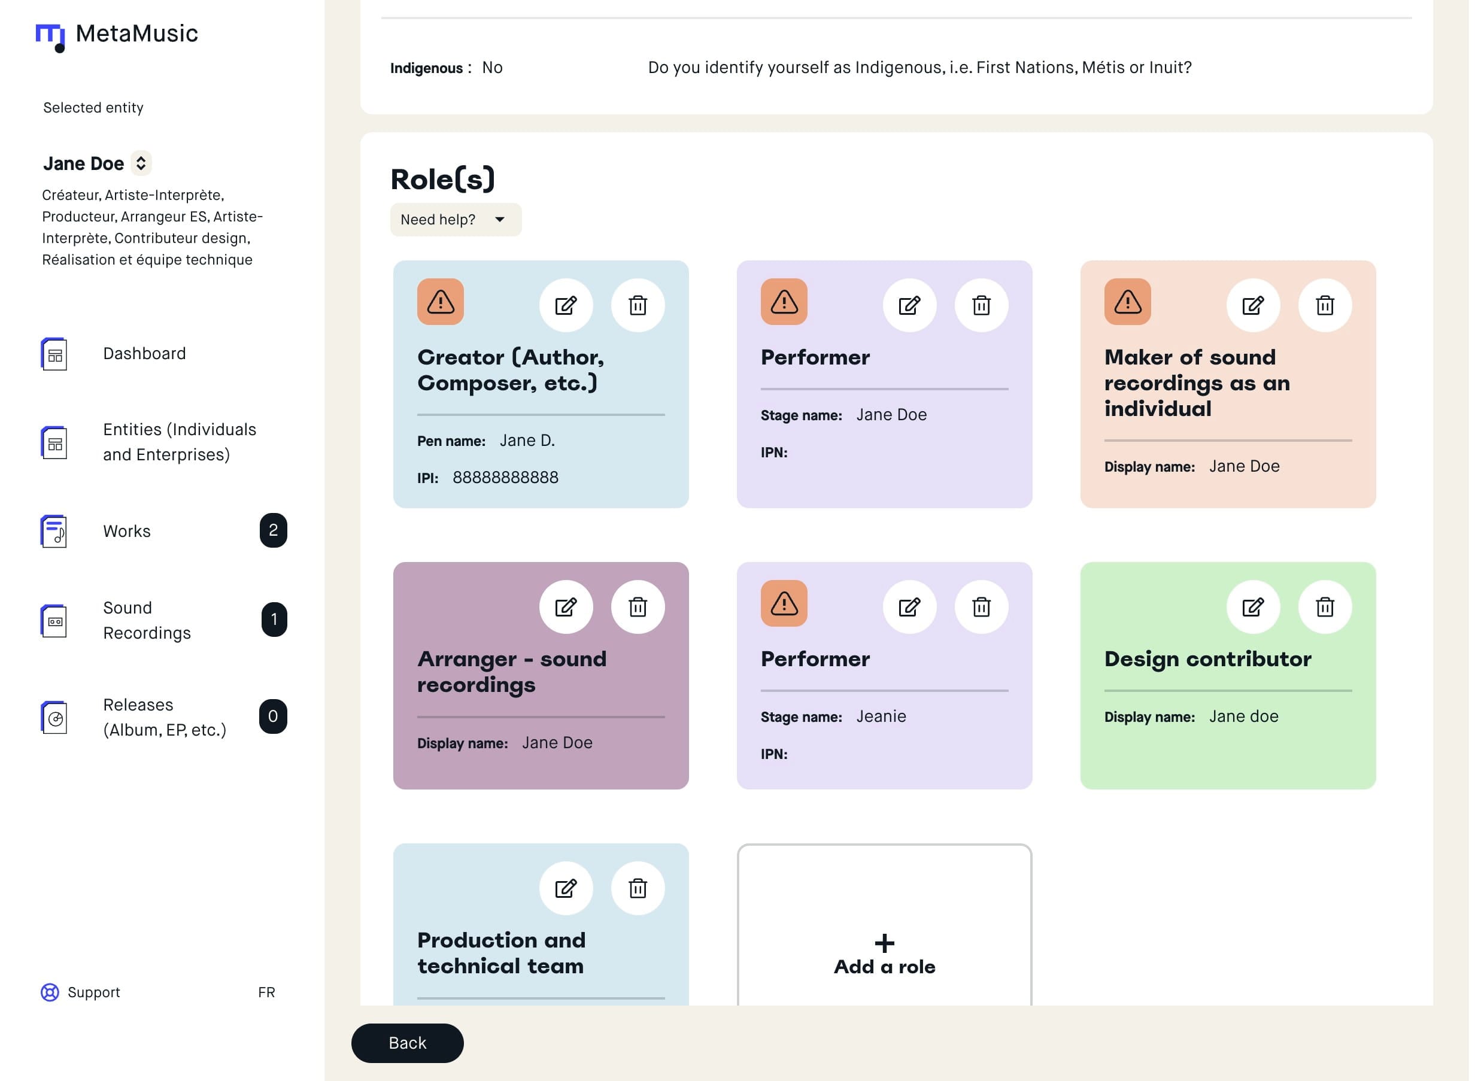The height and width of the screenshot is (1081, 1475).
Task: Delete the Performer role with stage name Jane Doe
Action: pos(981,306)
